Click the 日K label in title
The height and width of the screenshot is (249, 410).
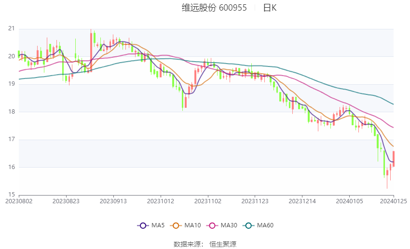click(270, 8)
